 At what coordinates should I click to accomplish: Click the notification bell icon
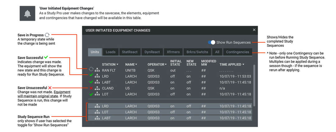coord(28,14)
